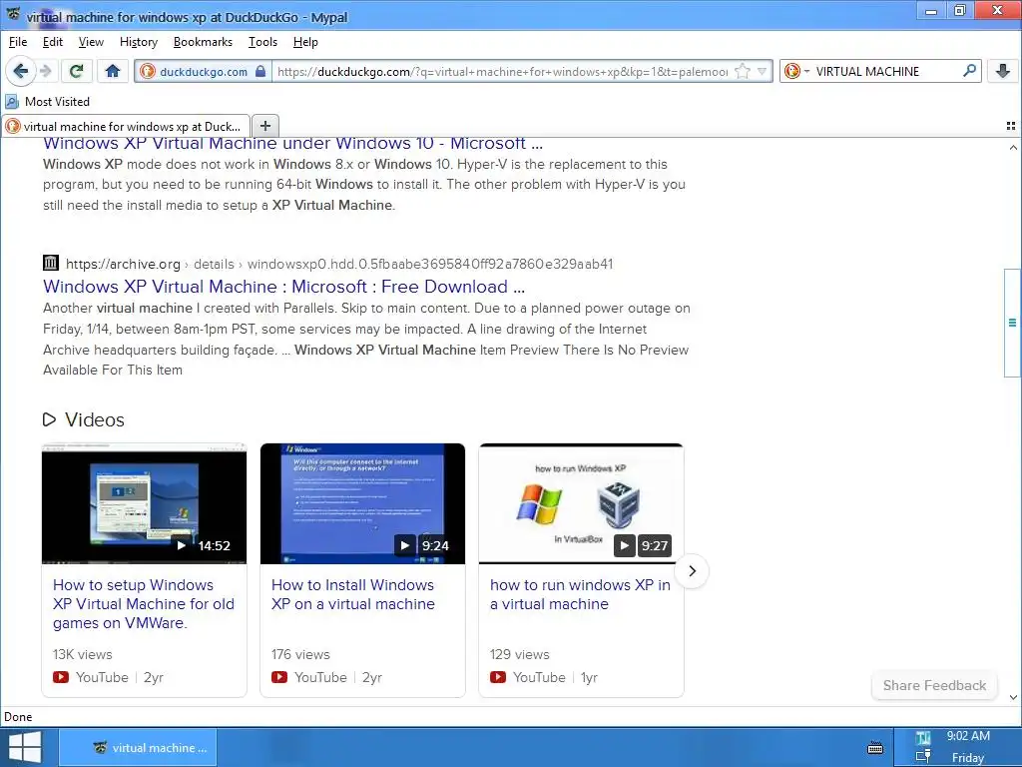This screenshot has width=1022, height=767.
Task: Open the Edit menu
Action: [x=52, y=42]
